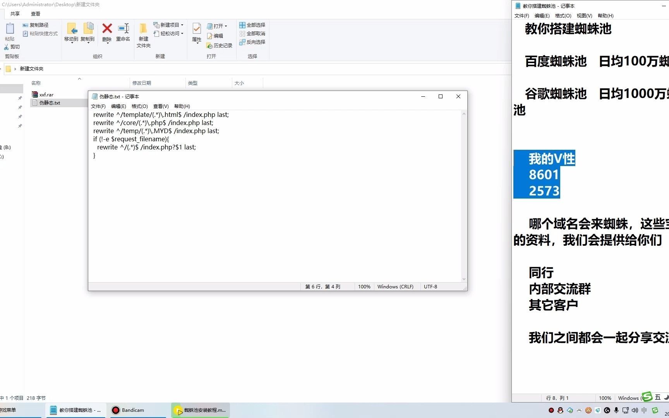Open 格式(O) menu in 教你搭建蜘蛛池 Notepad
This screenshot has height=418, width=669.
tap(563, 16)
